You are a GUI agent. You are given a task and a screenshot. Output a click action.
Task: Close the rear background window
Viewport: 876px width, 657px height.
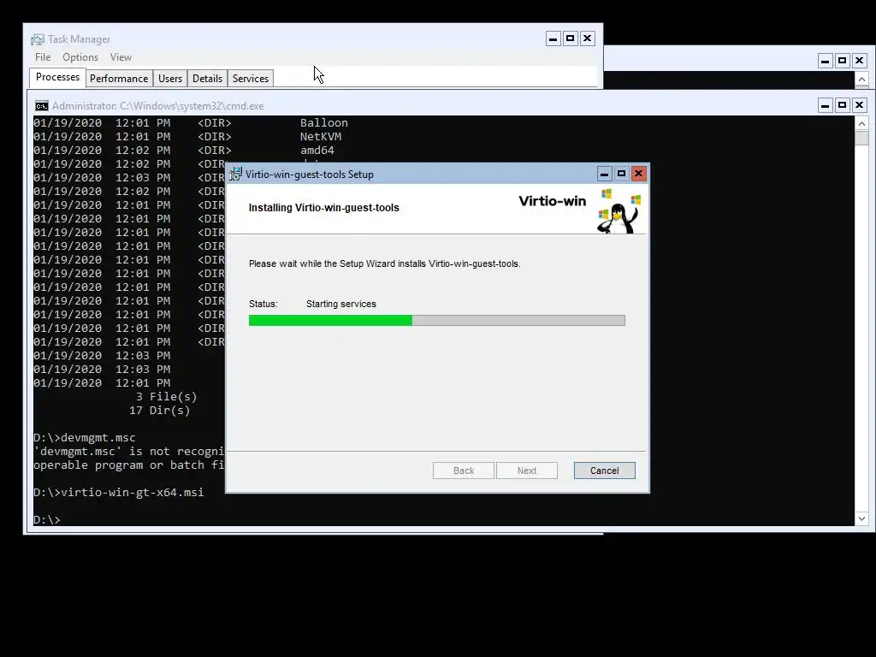click(x=859, y=61)
